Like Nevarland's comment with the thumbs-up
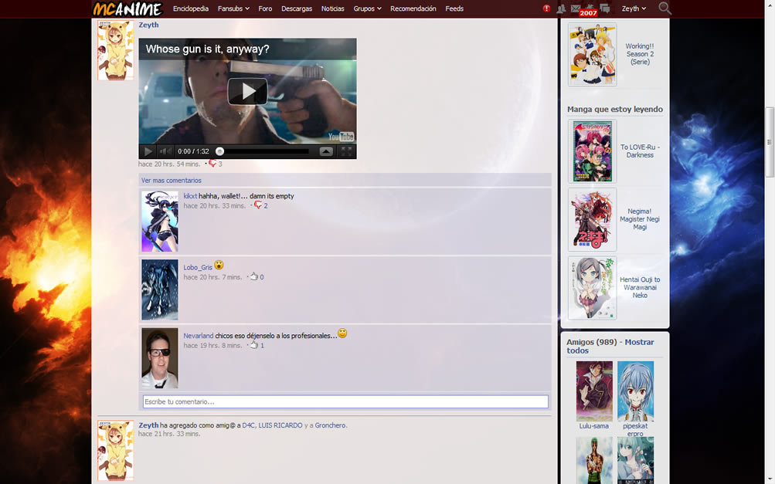This screenshot has width=775, height=484. pyautogui.click(x=254, y=345)
